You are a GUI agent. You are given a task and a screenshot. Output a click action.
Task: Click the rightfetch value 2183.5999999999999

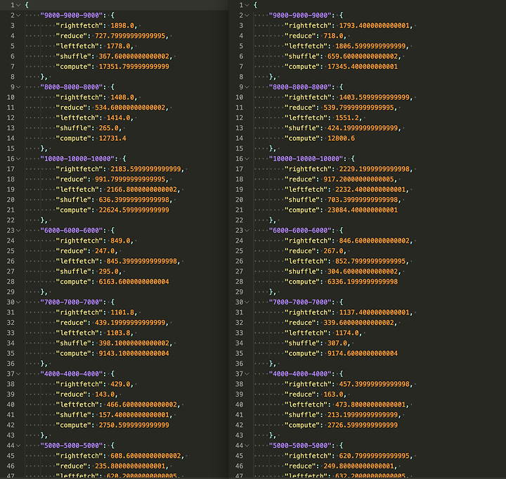pos(146,169)
